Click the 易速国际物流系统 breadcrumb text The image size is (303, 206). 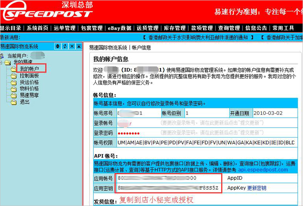[108, 48]
